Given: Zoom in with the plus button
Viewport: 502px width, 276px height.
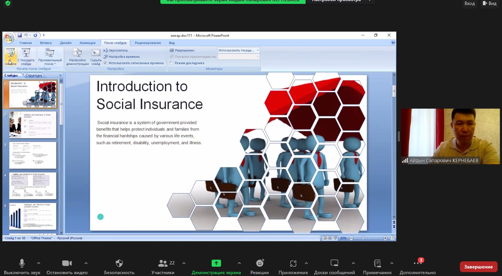Looking at the screenshot, I should pyautogui.click(x=385, y=238).
